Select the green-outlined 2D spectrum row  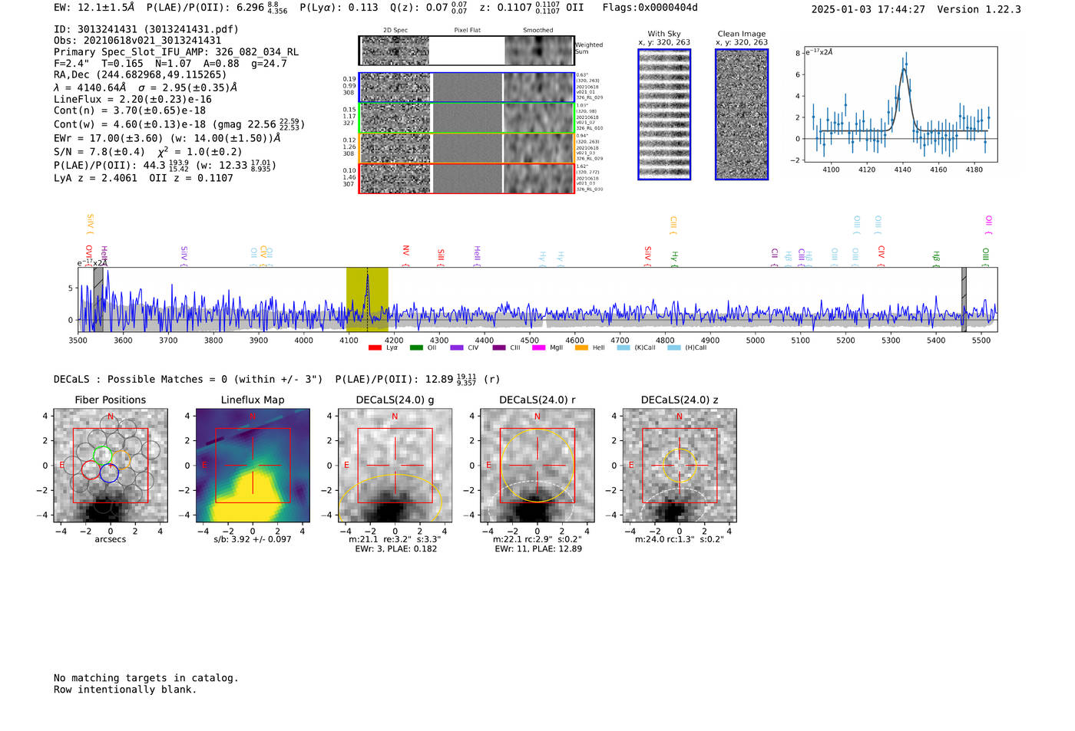click(x=467, y=117)
